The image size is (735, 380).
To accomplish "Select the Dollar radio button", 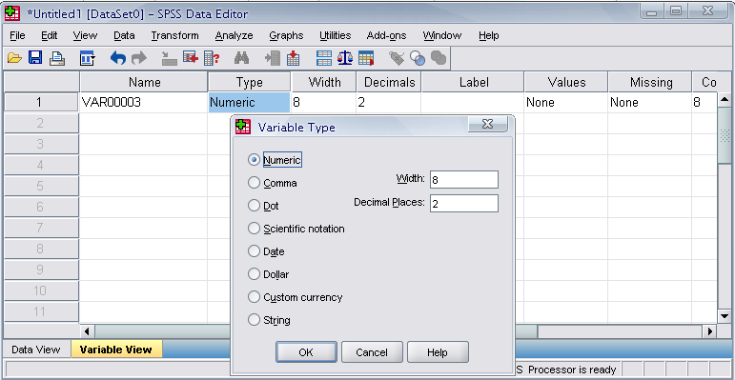I will [254, 274].
